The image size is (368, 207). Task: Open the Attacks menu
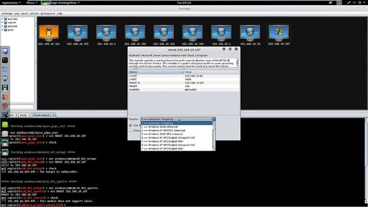[34, 14]
